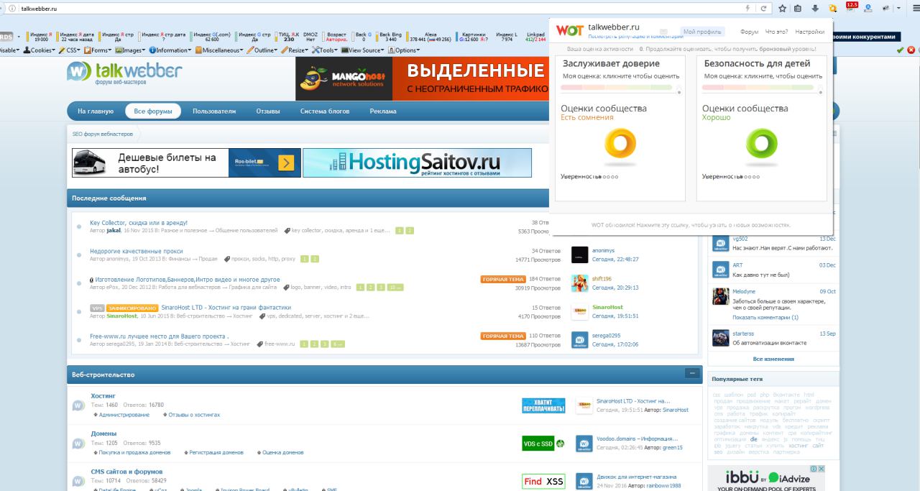
Task: Click the WOT yellow ring toolbar icon
Action: [x=834, y=8]
